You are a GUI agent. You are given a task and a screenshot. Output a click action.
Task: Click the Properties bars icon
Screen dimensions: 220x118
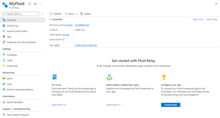click(4, 55)
